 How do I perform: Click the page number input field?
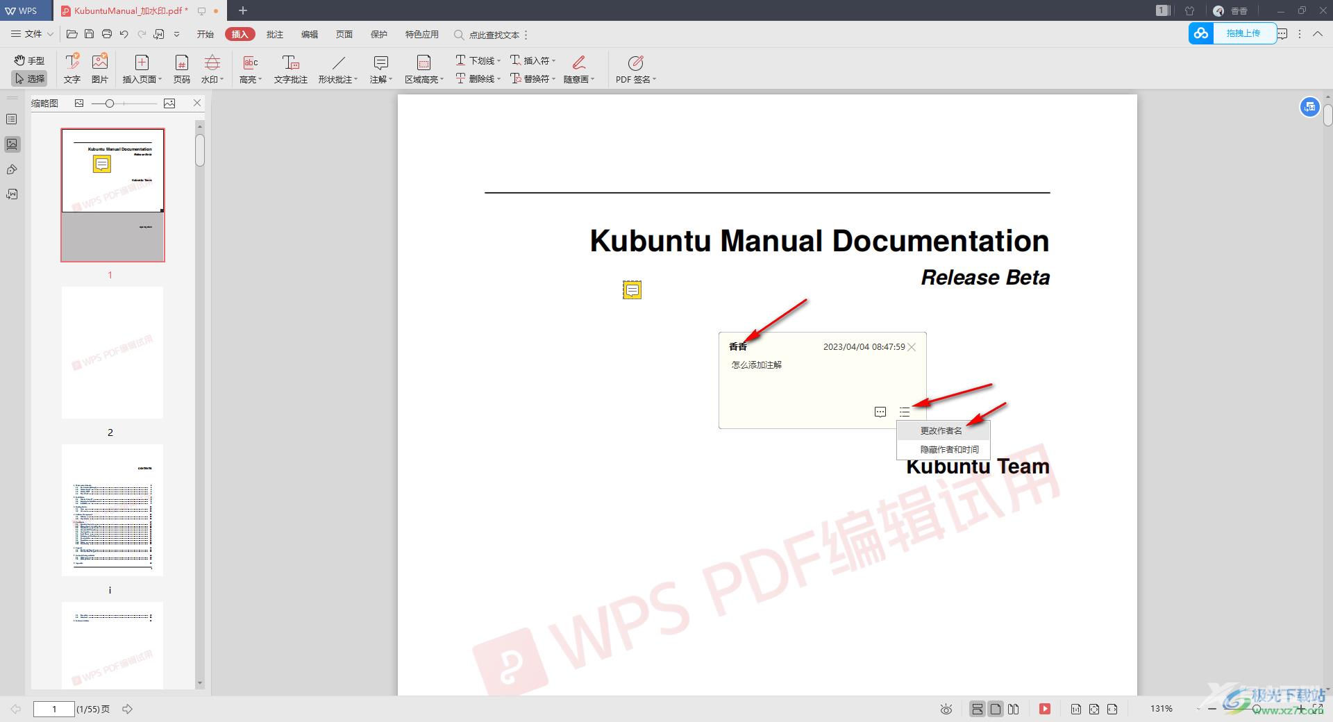click(x=54, y=709)
